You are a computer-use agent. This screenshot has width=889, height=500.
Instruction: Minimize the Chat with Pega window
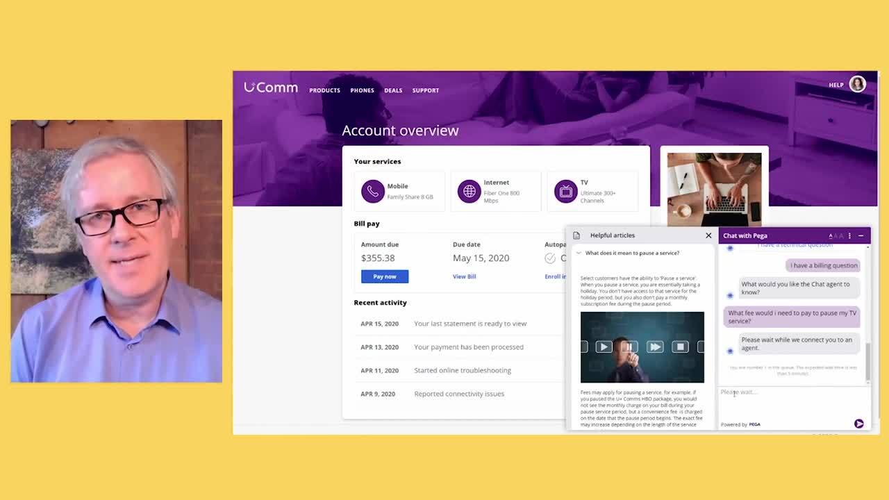(861, 236)
